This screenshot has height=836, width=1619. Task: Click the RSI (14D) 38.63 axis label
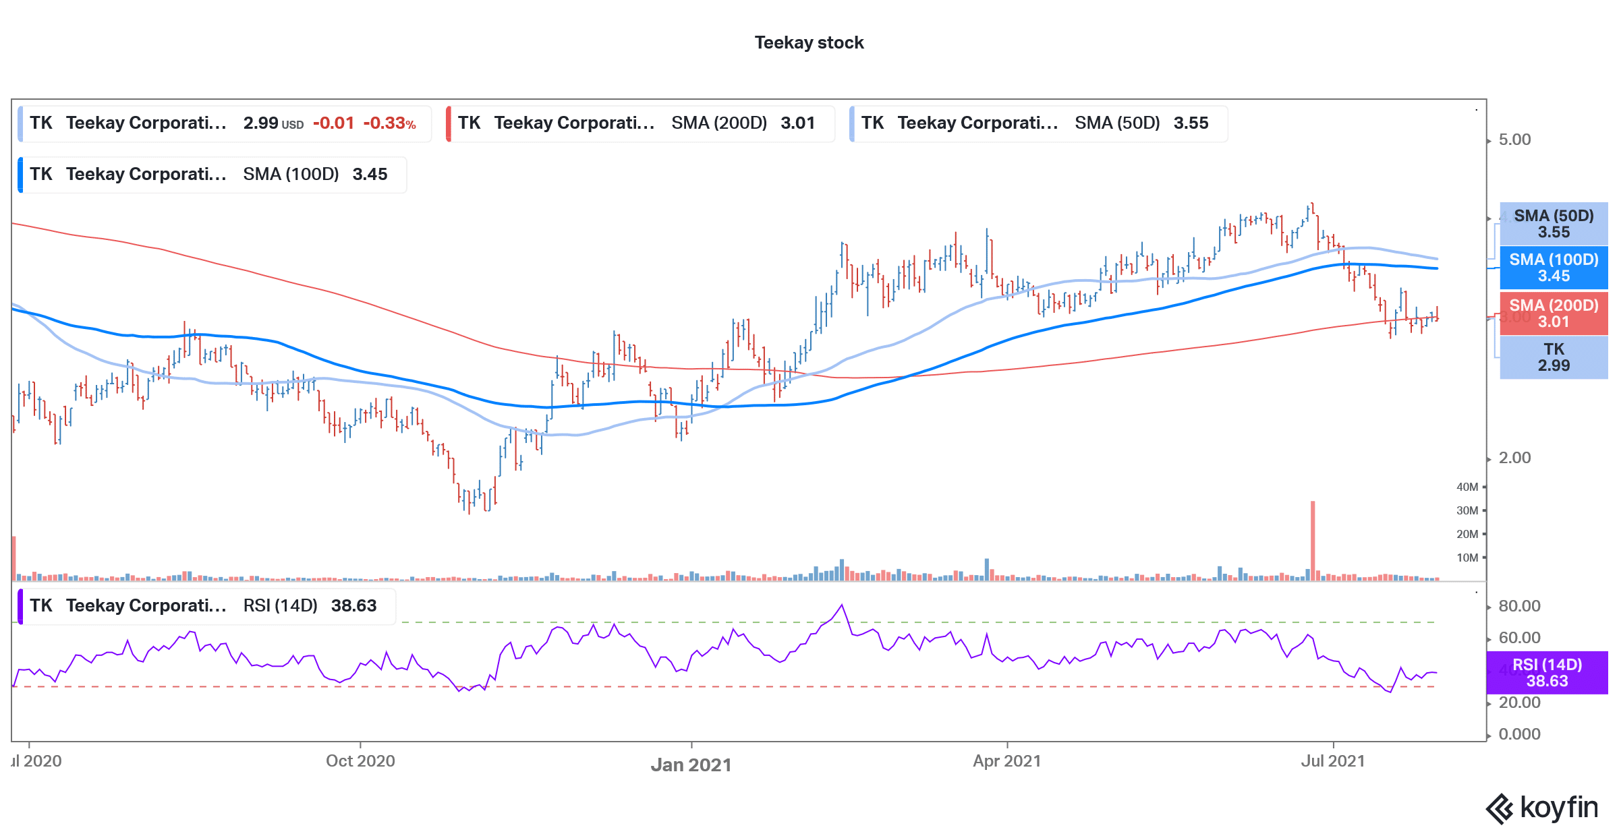pyautogui.click(x=1547, y=673)
